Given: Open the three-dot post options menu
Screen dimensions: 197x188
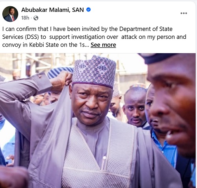Looking at the screenshot, I should tap(184, 13).
